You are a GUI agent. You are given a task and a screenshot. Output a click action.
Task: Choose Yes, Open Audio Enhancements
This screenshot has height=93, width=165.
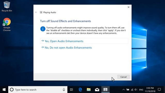[84, 41]
